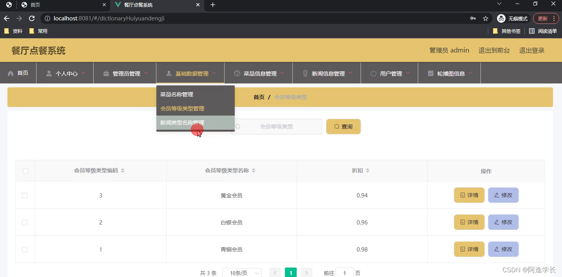This screenshot has width=562, height=277.
Task: Click the 前往 page number input
Action: click(344, 273)
